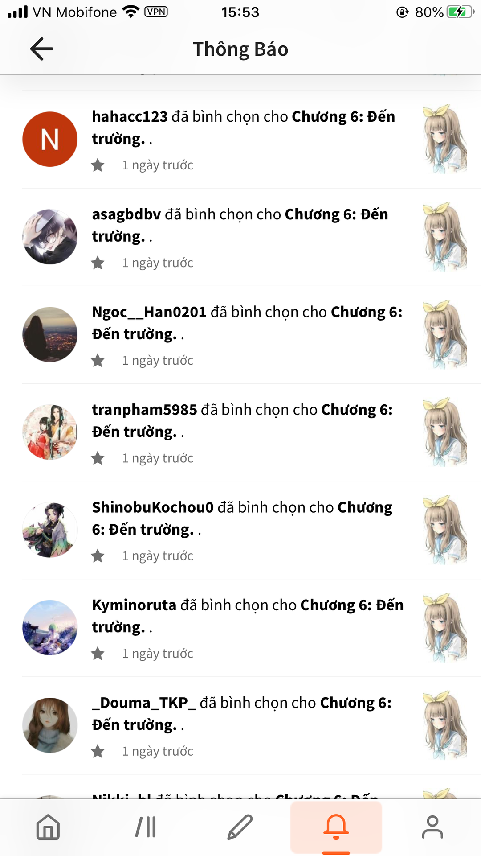The height and width of the screenshot is (856, 481).
Task: Tap Ngoc__Han0201's profile avatar
Action: pos(50,334)
